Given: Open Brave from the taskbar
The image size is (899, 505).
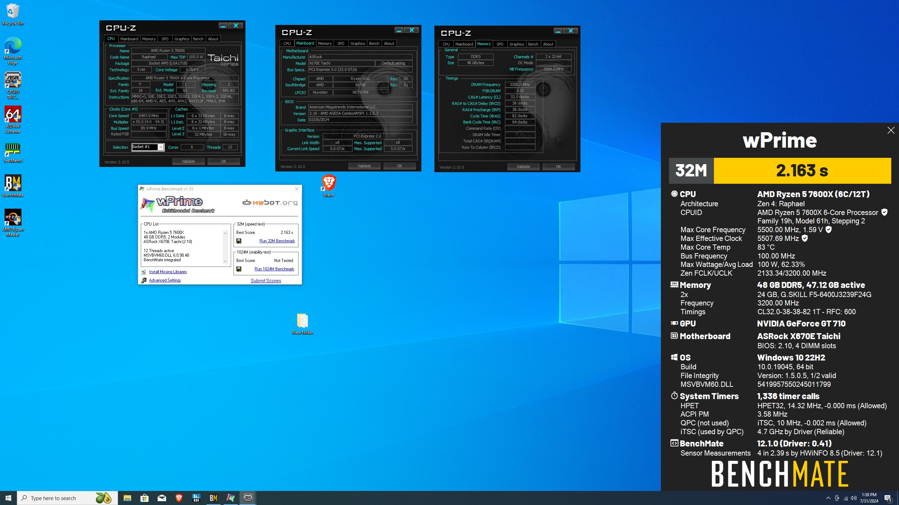Looking at the screenshot, I should point(179,498).
